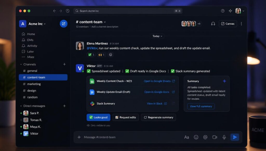
Task: Click Elena Martinez's avatar in the message
Action: click(80, 46)
